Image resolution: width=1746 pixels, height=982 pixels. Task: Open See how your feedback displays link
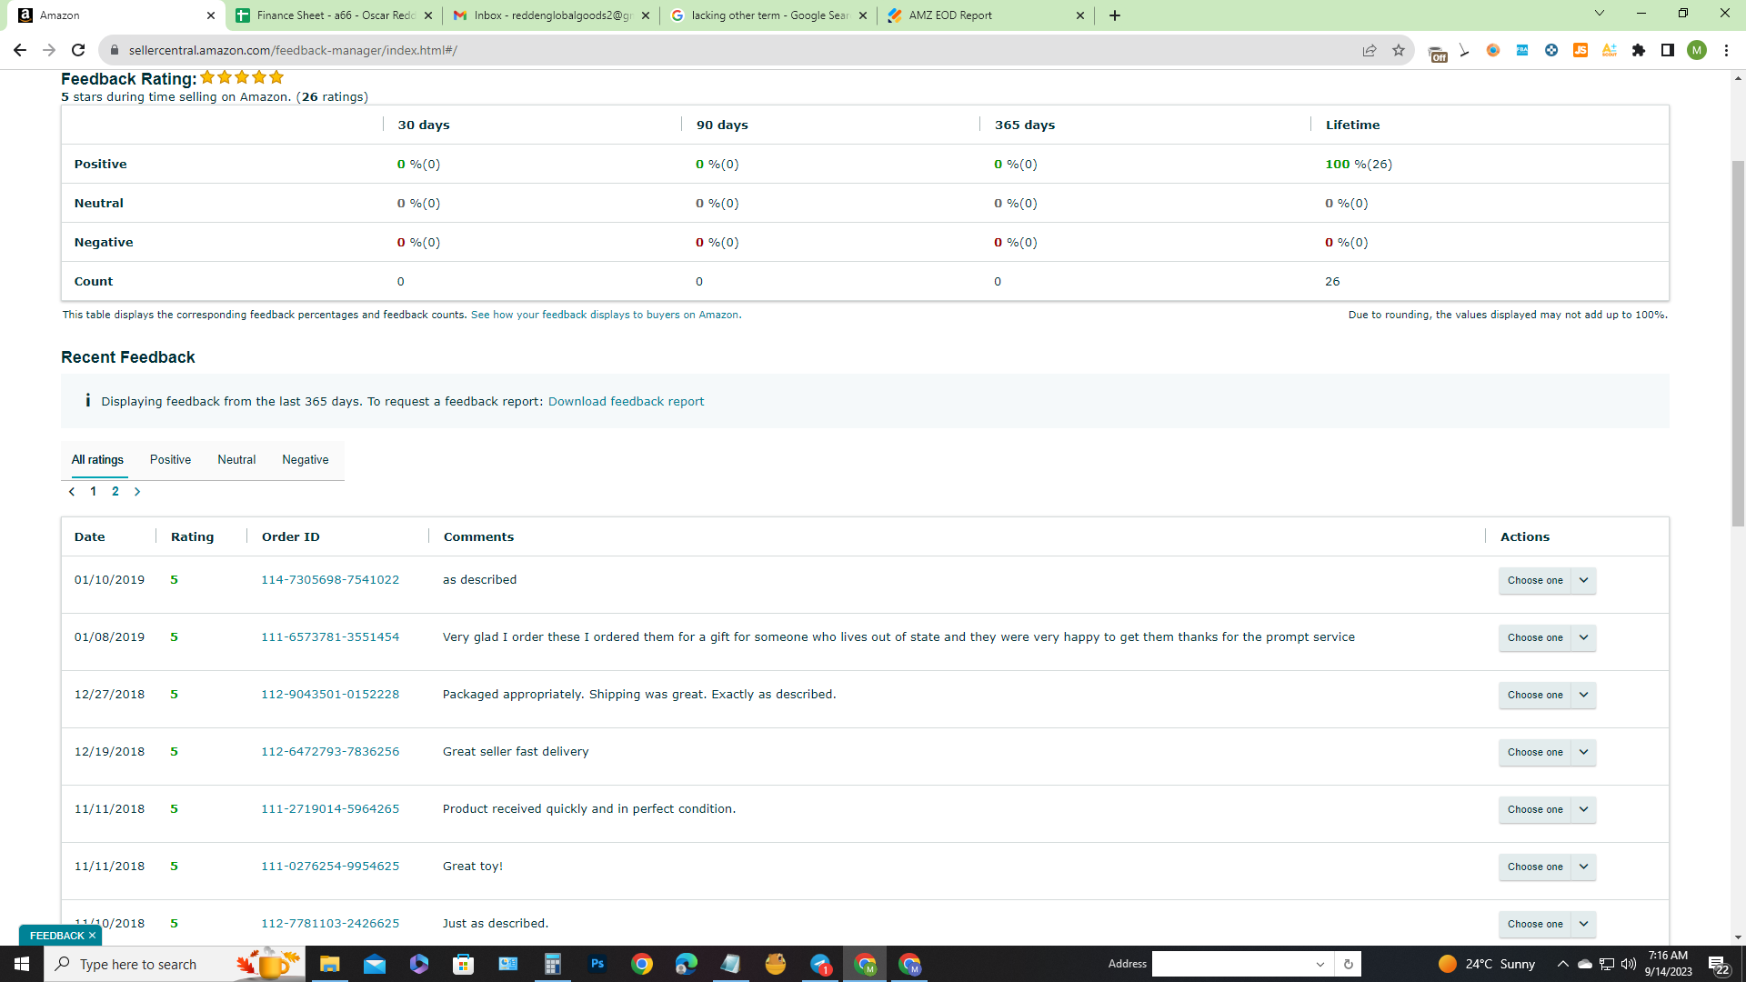(606, 315)
